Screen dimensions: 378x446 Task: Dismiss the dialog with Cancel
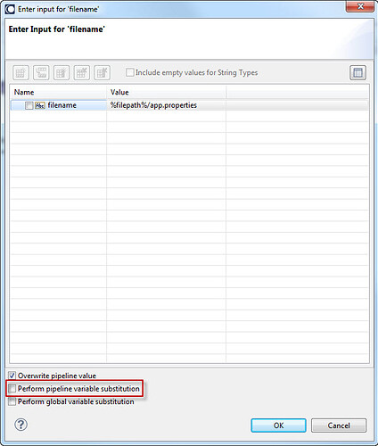point(339,425)
